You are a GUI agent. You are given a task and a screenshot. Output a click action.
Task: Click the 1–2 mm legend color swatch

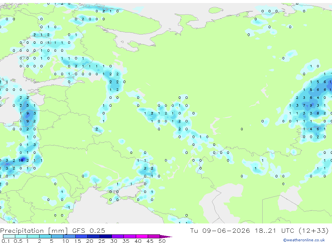tap(33, 236)
